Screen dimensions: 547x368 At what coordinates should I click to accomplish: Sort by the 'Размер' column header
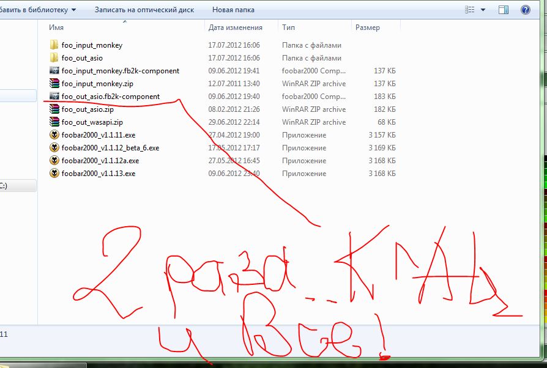point(367,28)
